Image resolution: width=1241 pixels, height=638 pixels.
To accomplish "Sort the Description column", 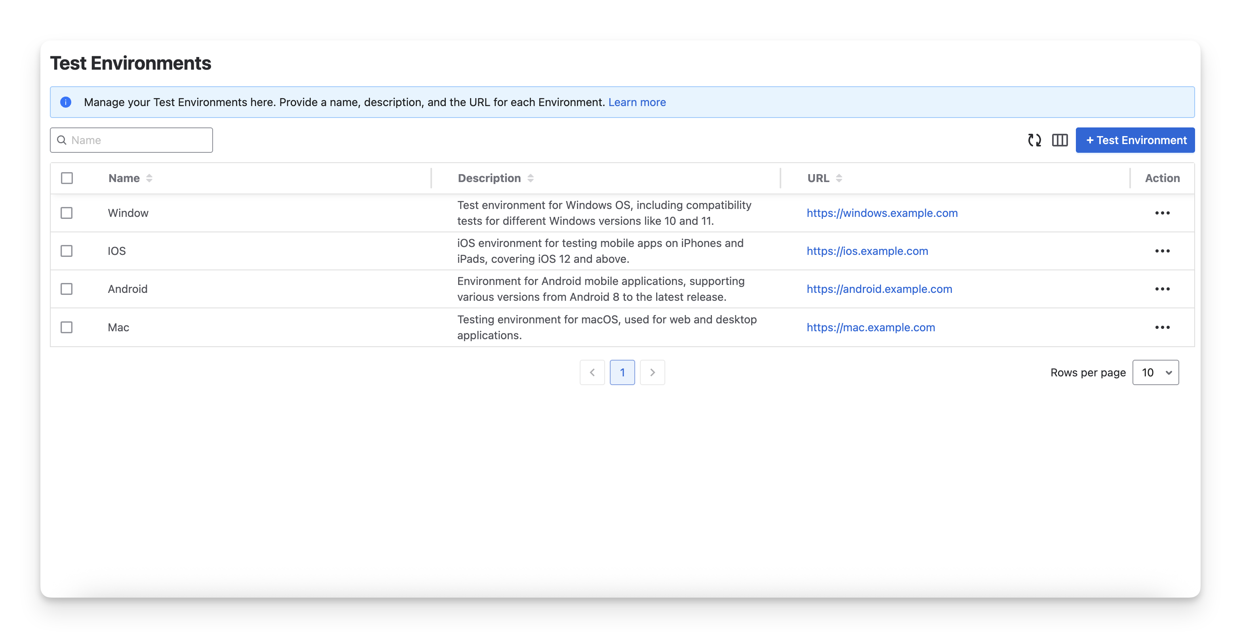I will click(x=530, y=178).
